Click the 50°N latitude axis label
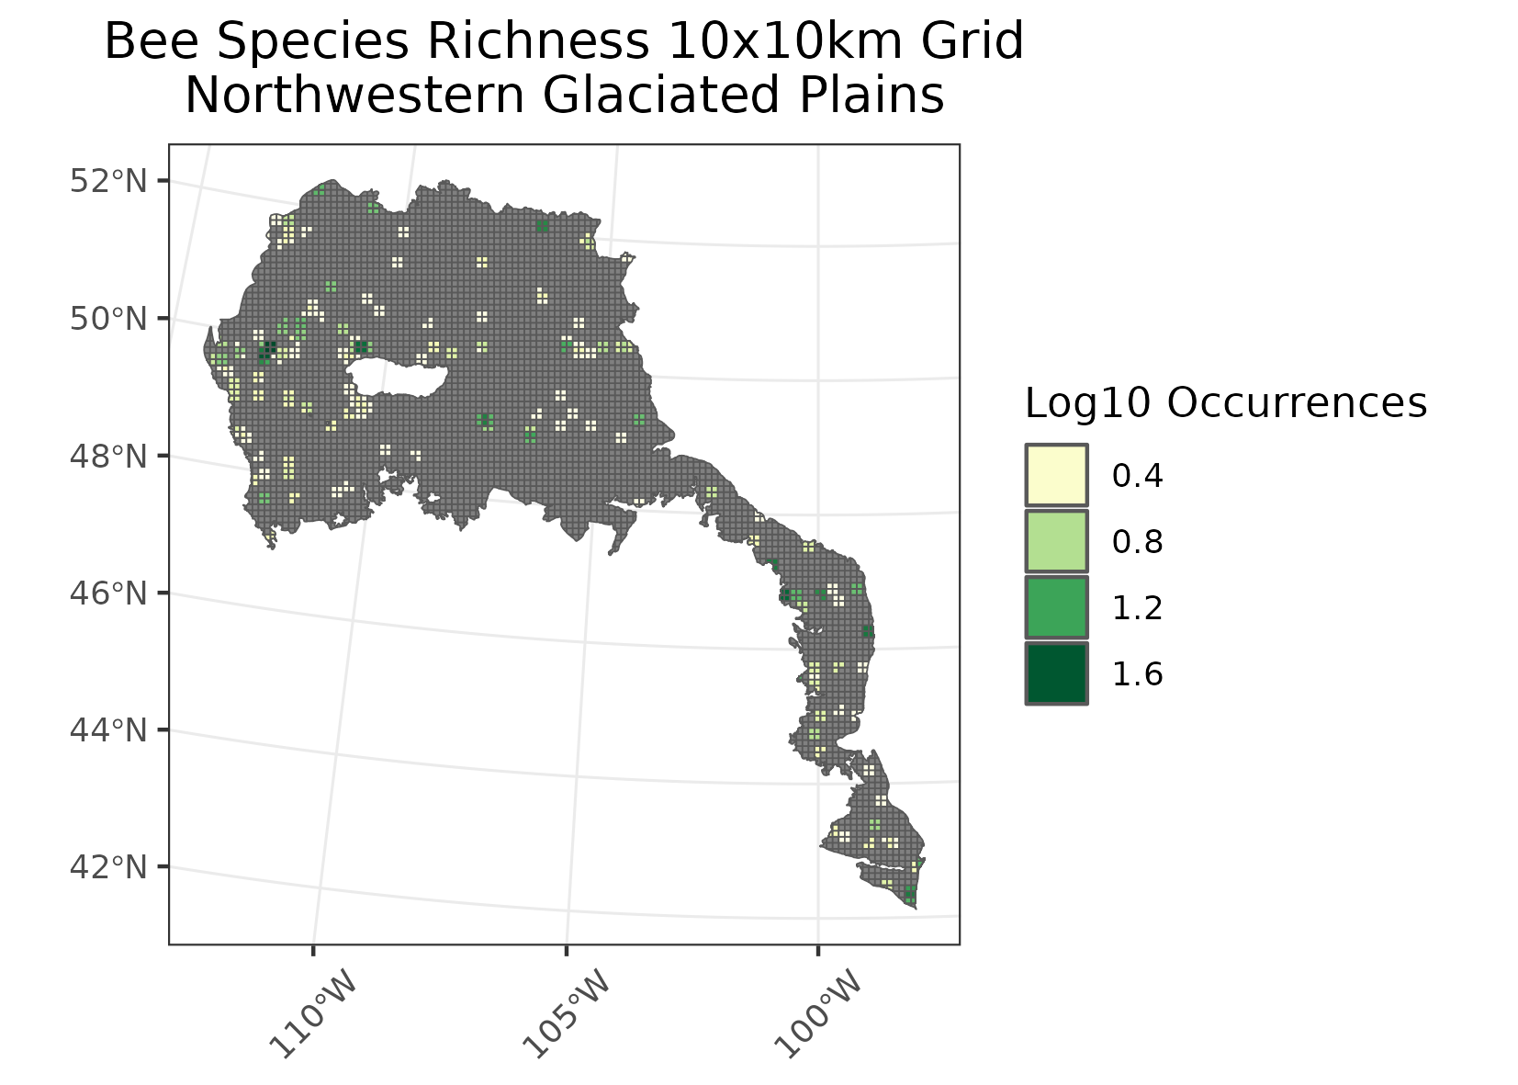This screenshot has height=1085, width=1518. coord(108,319)
